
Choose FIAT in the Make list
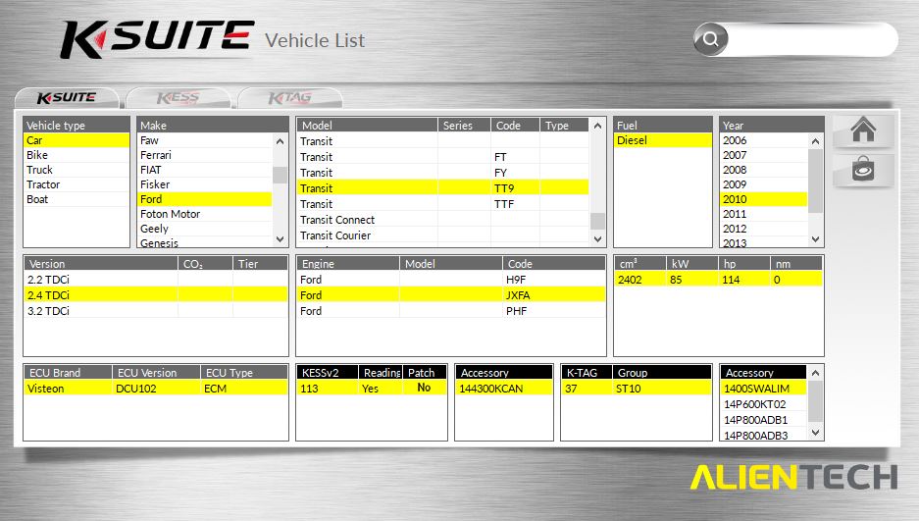tap(205, 170)
